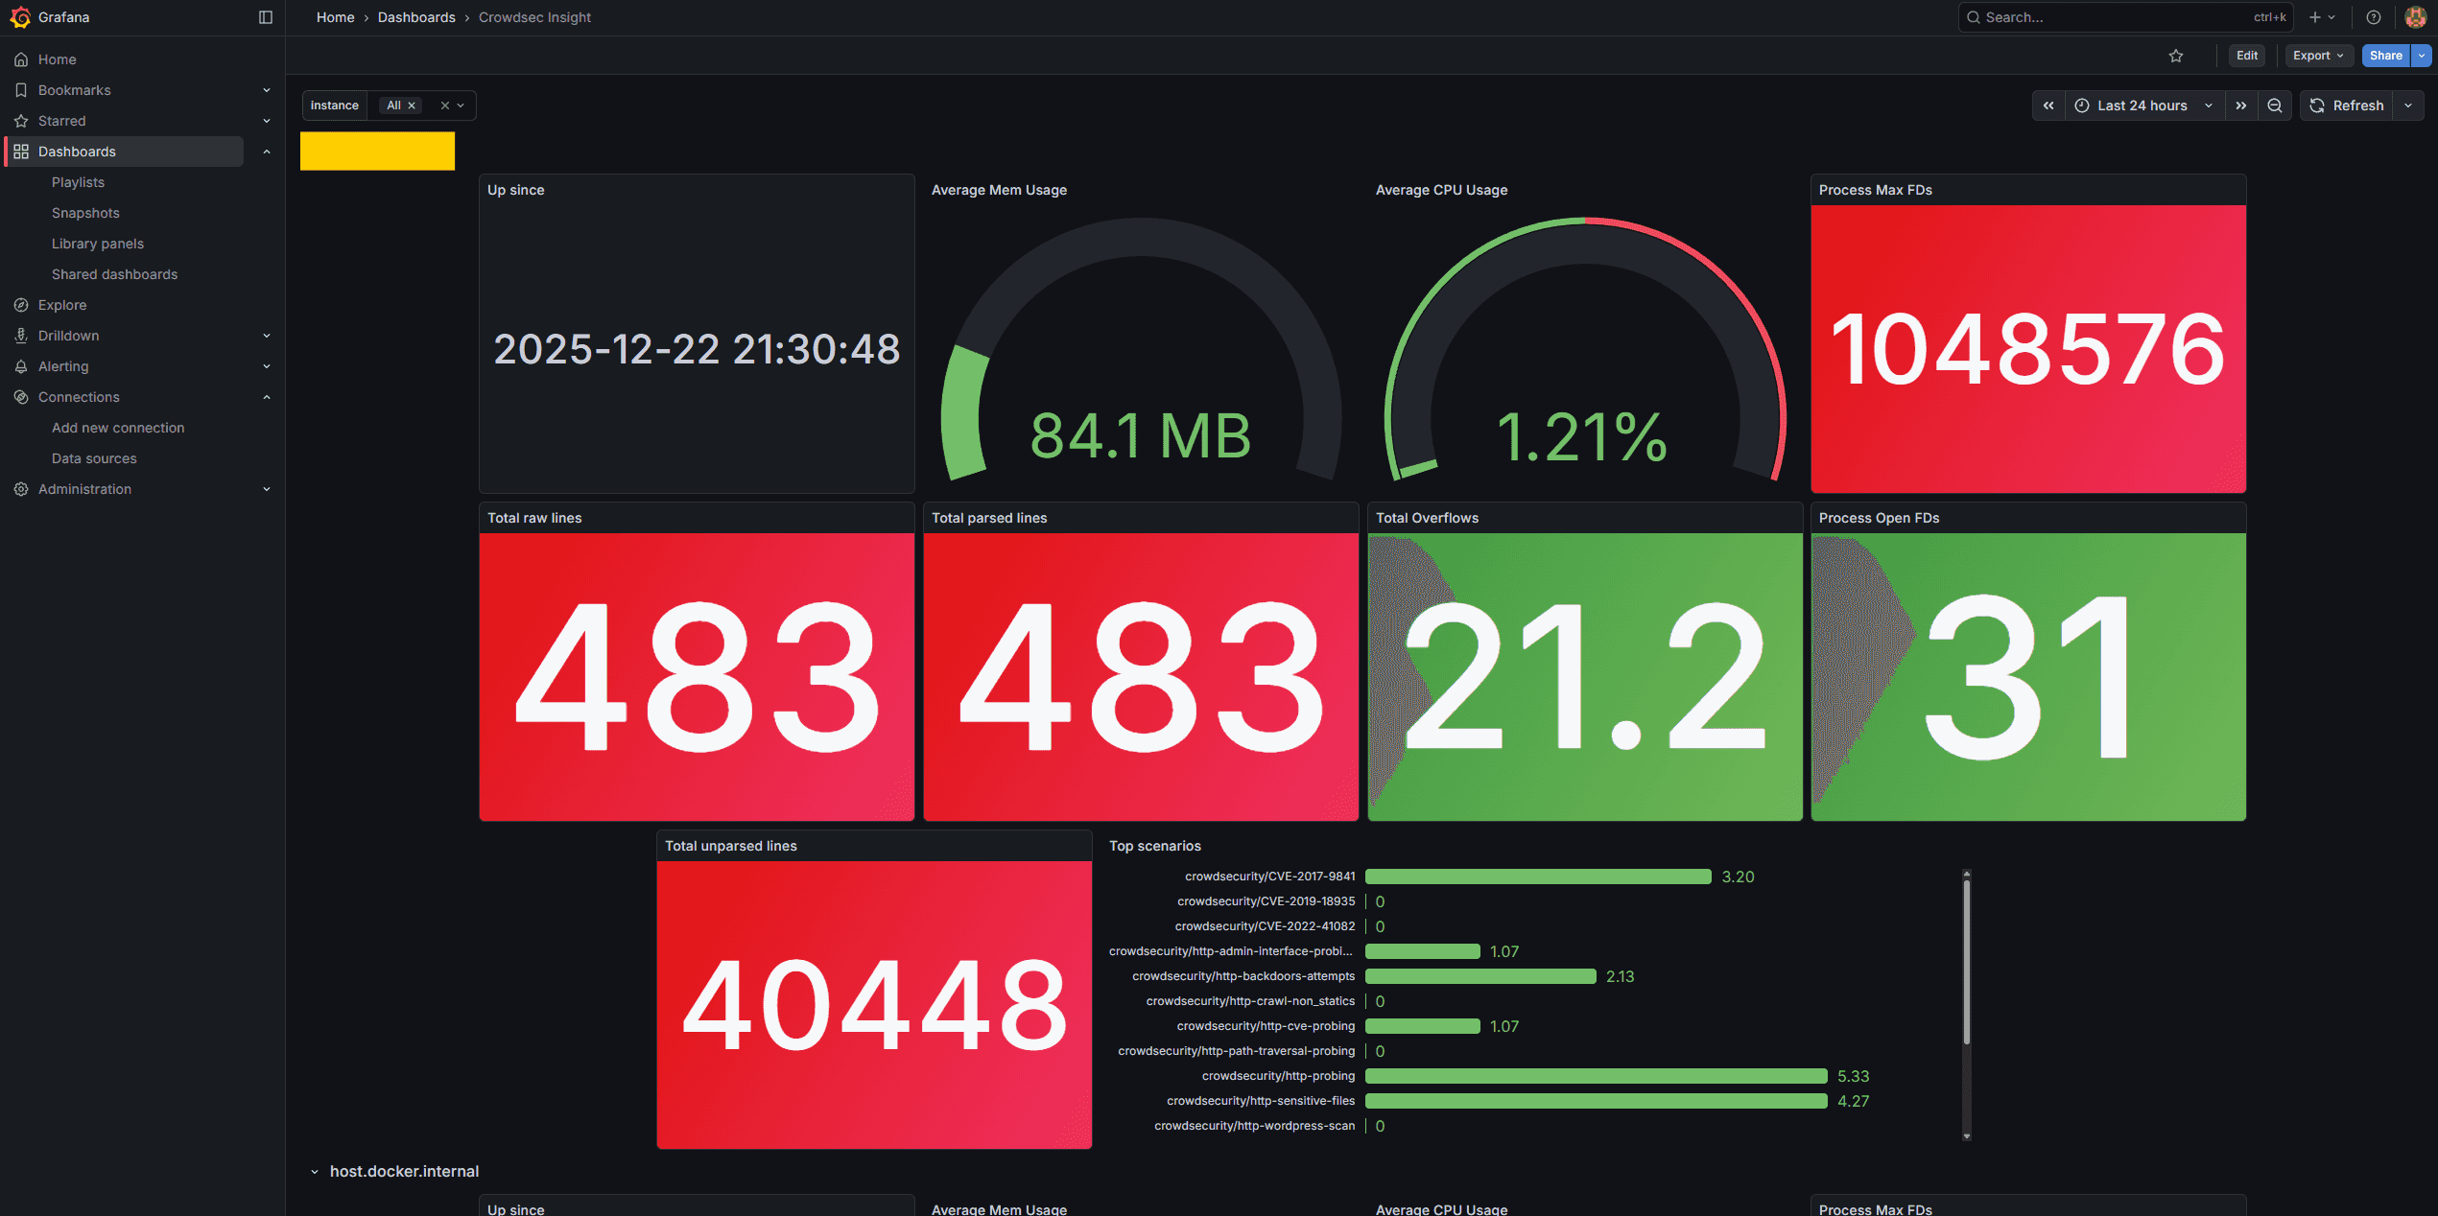Viewport: 2438px width, 1216px height.
Task: Open the Explore compass item
Action: click(x=62, y=305)
